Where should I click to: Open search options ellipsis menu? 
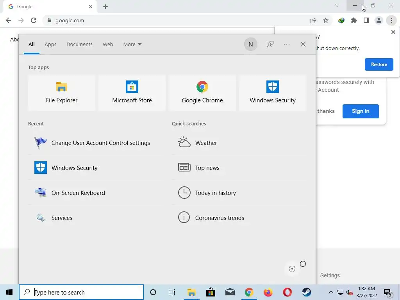286,45
